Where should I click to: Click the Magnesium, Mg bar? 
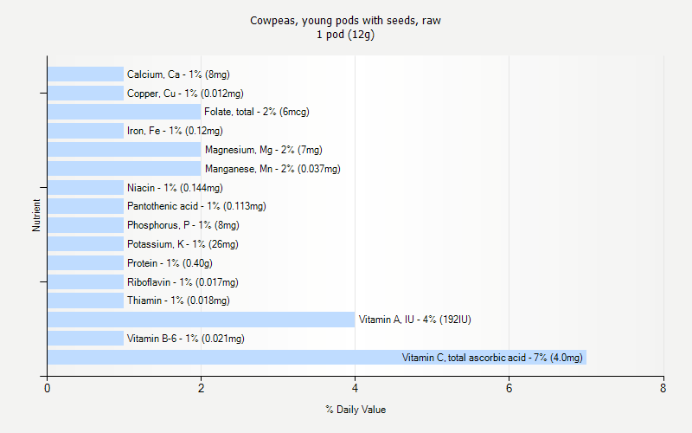click(x=124, y=150)
